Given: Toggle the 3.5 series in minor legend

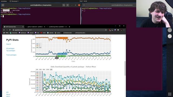Looking at the screenshot, I should click(39, 84).
